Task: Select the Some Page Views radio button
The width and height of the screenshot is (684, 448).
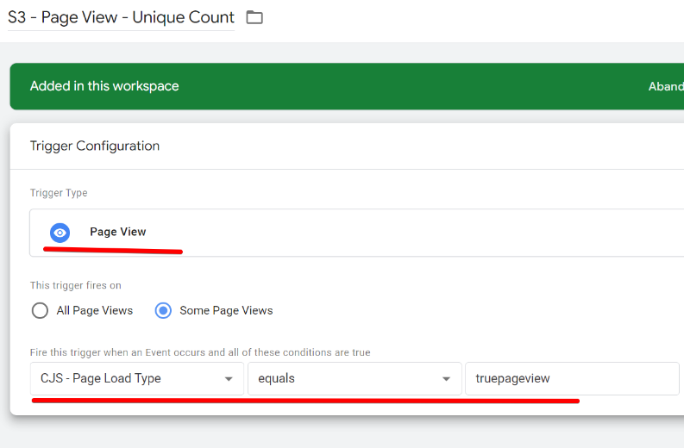Action: pos(163,311)
